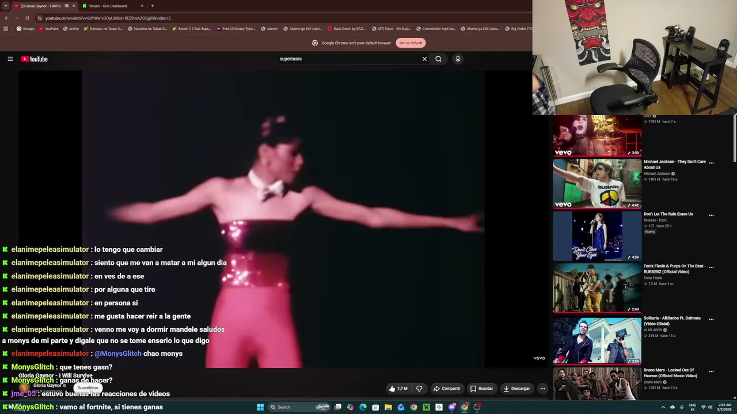Go forward in browser history
The height and width of the screenshot is (414, 737).
coord(17,18)
